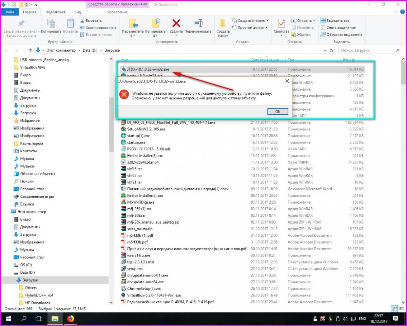407x326 pixels.
Task: Click the Cut scissors command
Action: [x=91, y=21]
